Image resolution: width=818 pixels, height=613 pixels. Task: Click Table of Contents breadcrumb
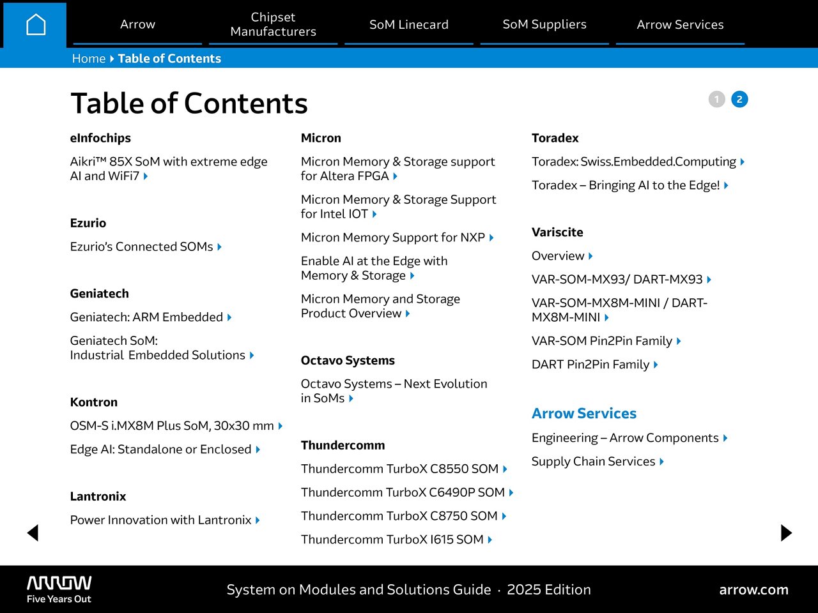point(169,58)
